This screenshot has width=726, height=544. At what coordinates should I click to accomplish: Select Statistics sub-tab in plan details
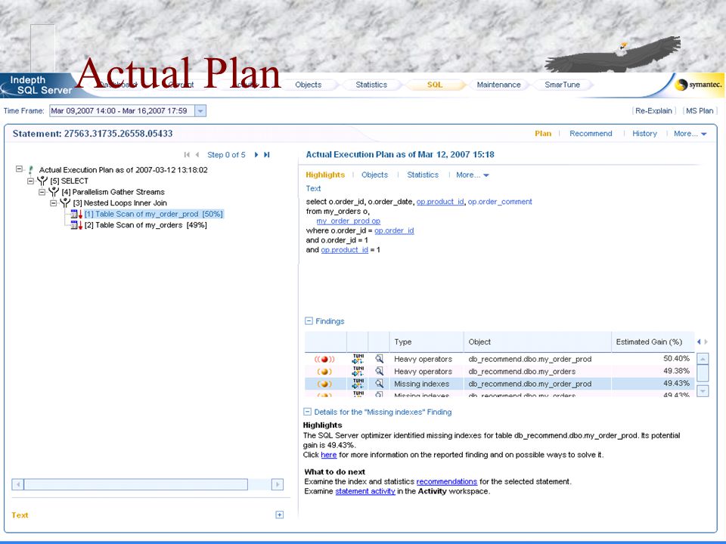click(423, 175)
